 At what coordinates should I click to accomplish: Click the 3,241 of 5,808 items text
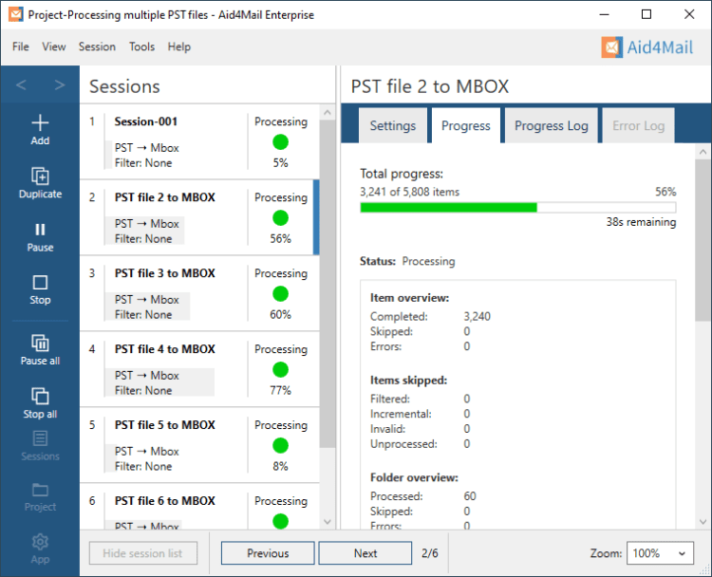click(x=409, y=192)
